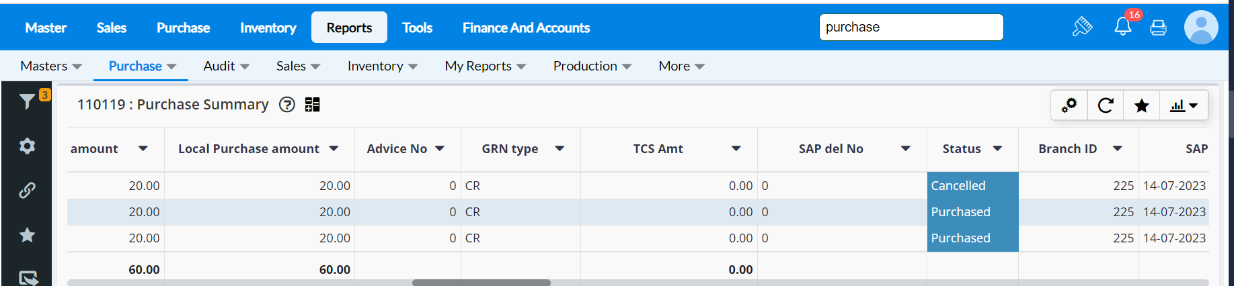Image resolution: width=1234 pixels, height=286 pixels.
Task: Click the report layout grid icon
Action: click(312, 105)
